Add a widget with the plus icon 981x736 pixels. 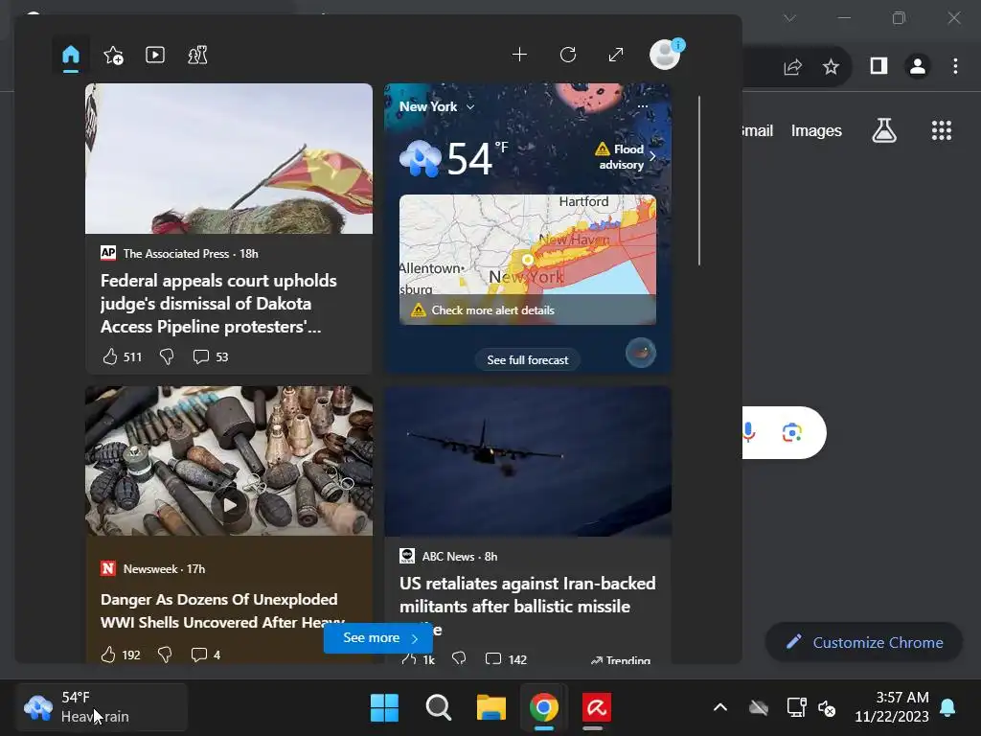tap(519, 55)
